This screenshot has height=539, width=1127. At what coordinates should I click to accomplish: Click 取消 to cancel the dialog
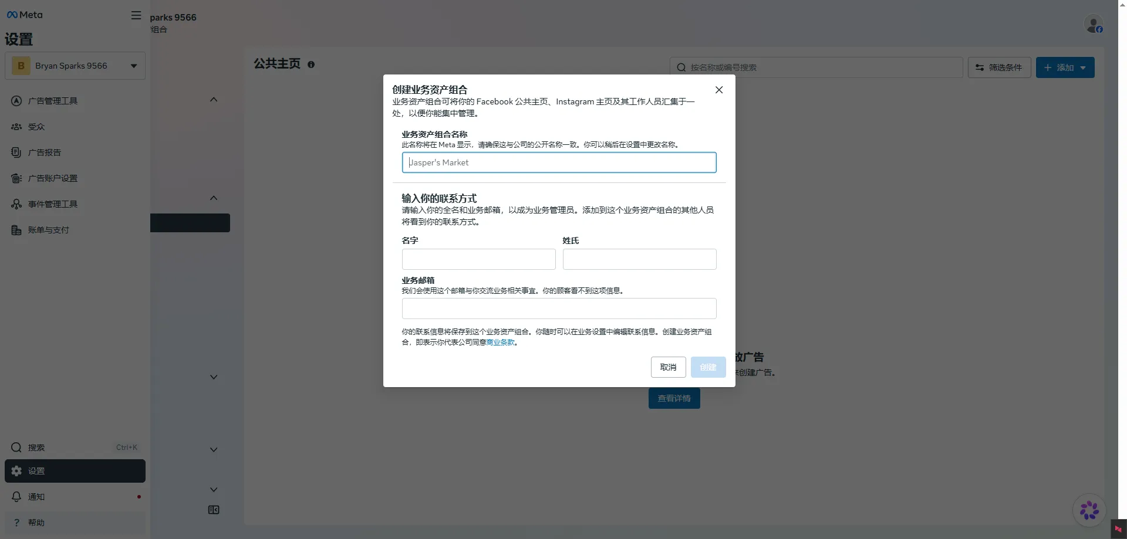click(668, 367)
